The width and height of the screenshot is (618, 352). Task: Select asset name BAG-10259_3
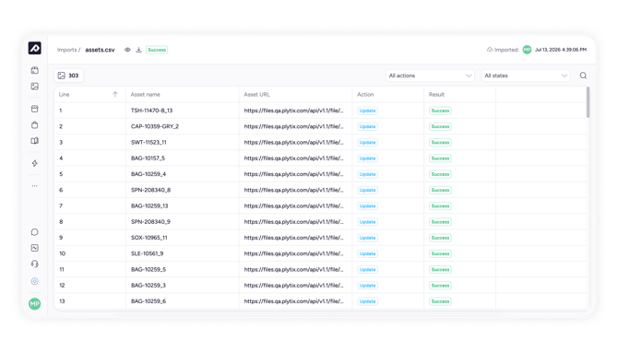point(149,285)
